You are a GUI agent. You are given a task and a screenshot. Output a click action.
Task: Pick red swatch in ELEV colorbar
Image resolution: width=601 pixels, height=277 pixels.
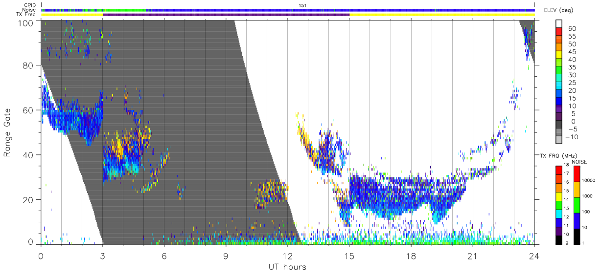[559, 32]
